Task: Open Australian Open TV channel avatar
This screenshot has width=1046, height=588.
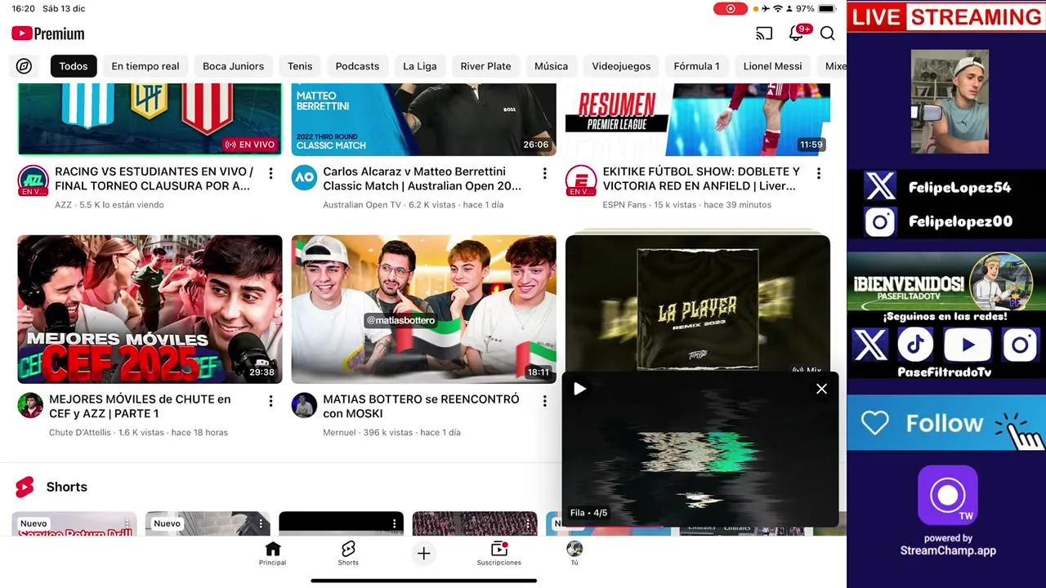Action: (x=304, y=178)
